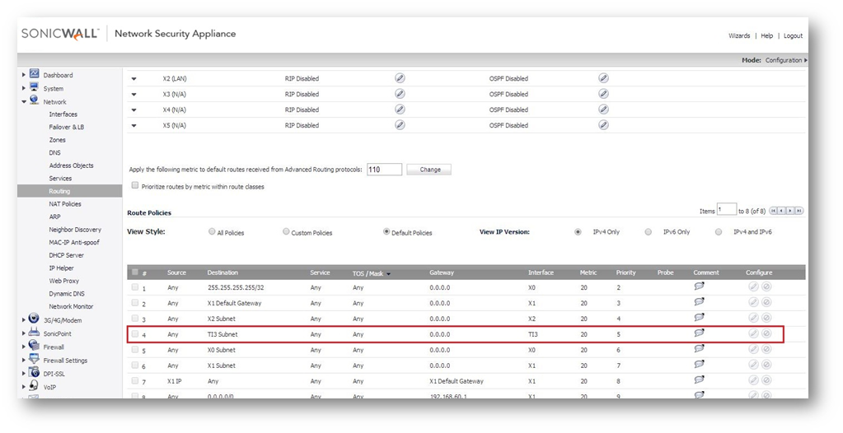This screenshot has width=843, height=433.
Task: Open comment icon for X1 Default Gateway route
Action: 699,302
